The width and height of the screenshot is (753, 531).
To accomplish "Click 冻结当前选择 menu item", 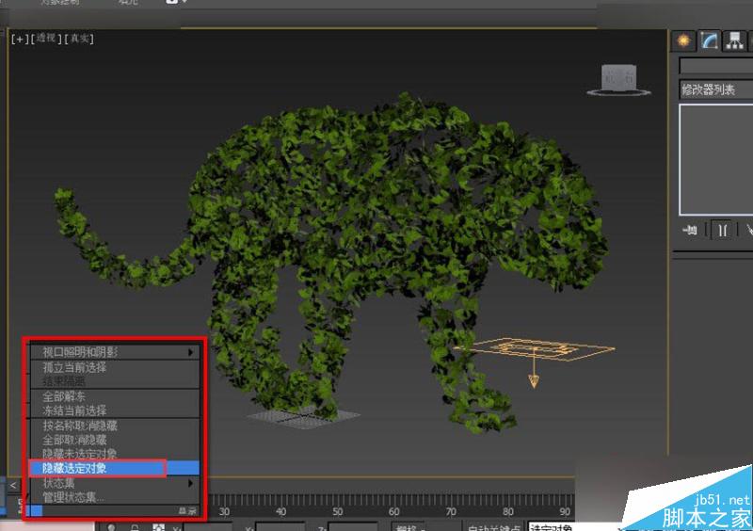I will 74,410.
